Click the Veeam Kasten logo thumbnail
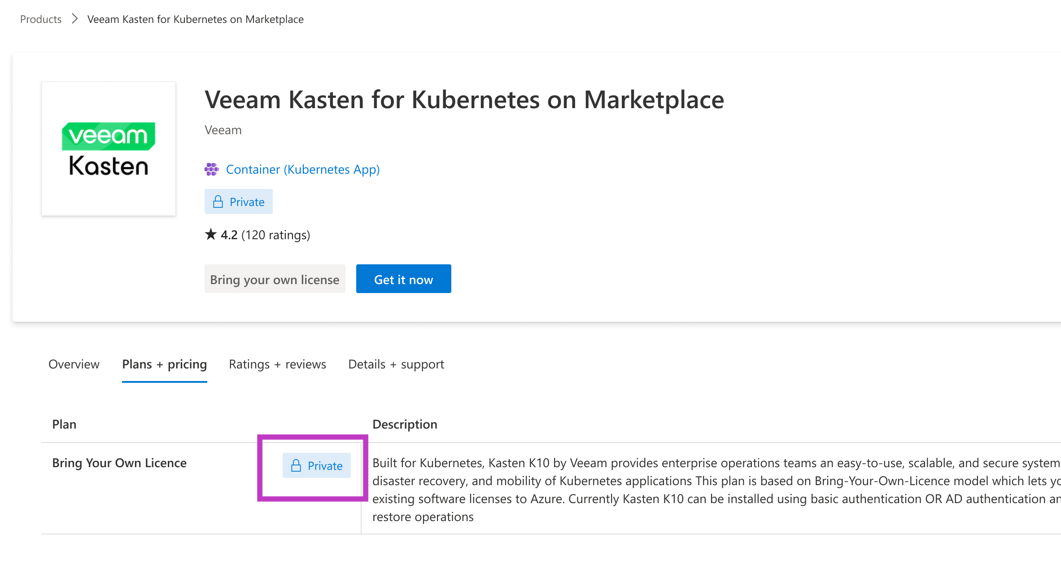 tap(109, 149)
